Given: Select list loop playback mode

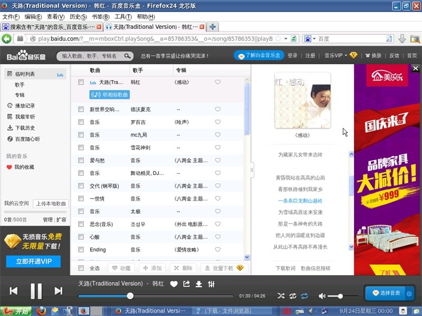Looking at the screenshot, I should pyautogui.click(x=304, y=296).
